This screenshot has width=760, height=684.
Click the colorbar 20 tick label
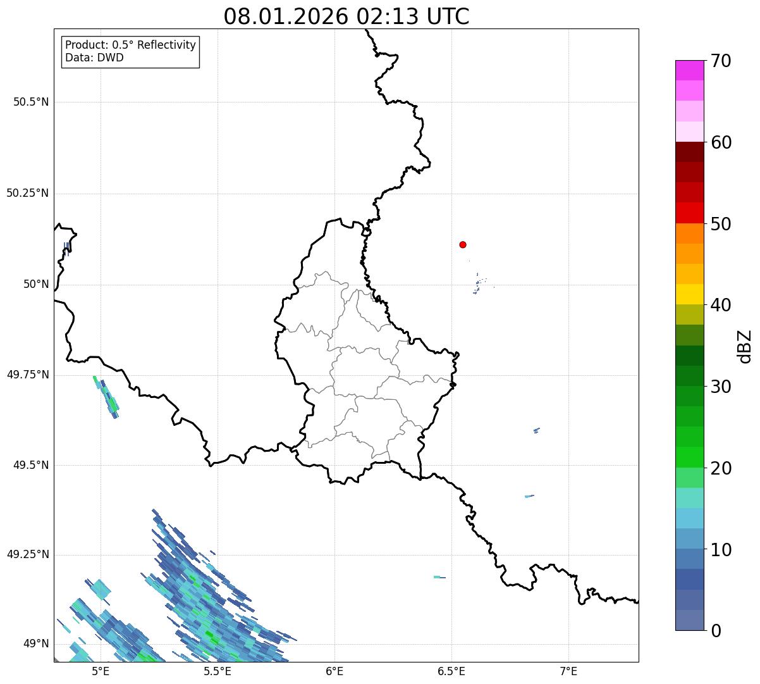721,468
